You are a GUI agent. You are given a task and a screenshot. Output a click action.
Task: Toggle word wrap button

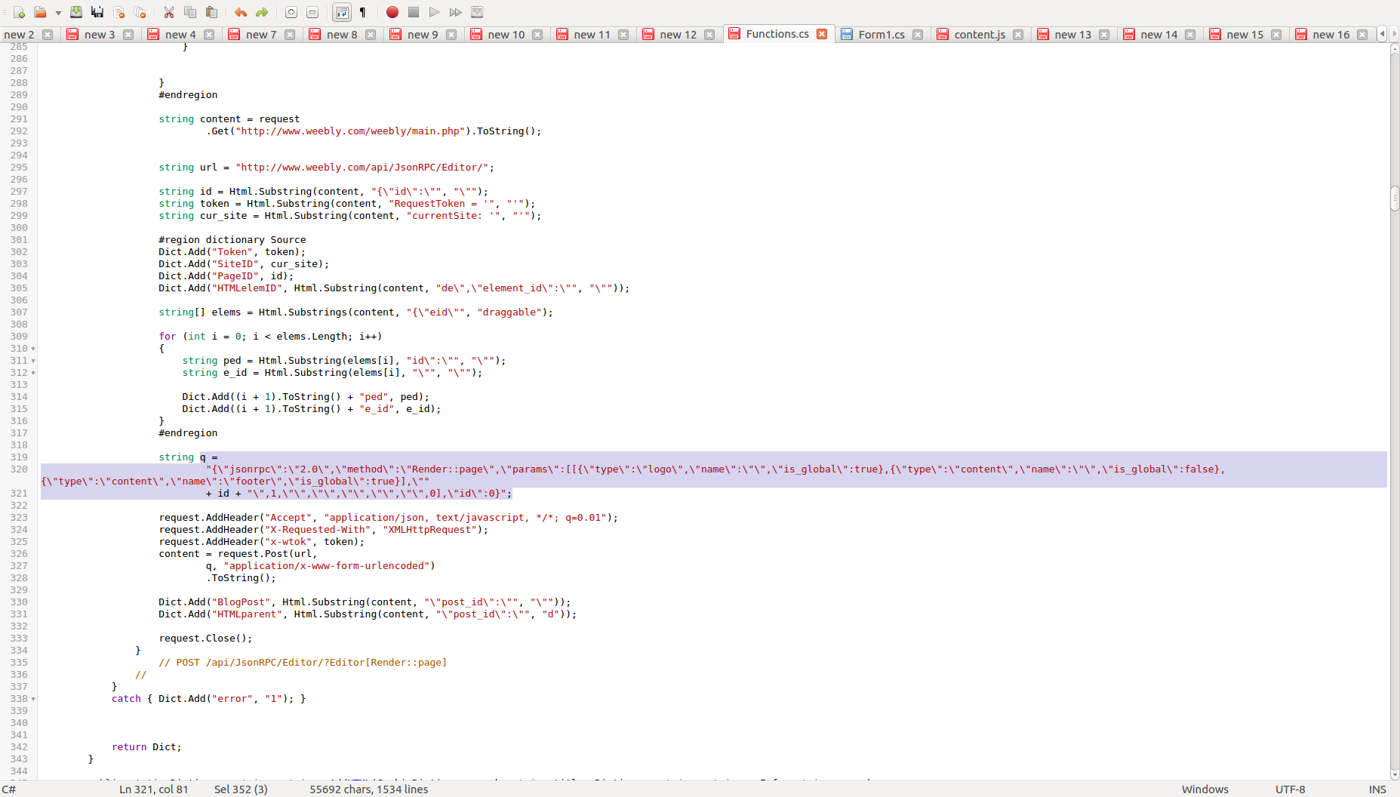[342, 12]
